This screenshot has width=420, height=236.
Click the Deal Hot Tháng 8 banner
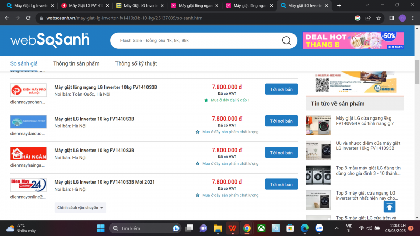353,40
